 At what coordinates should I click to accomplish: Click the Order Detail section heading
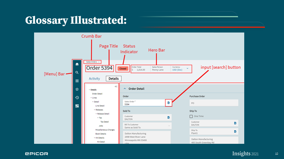[136, 89]
